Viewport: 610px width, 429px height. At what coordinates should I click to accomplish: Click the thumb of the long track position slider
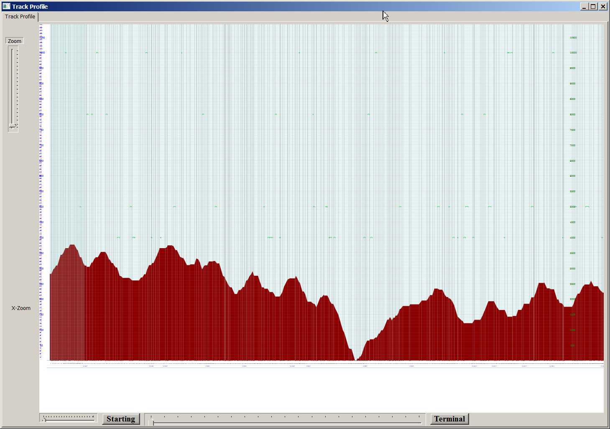(152, 421)
